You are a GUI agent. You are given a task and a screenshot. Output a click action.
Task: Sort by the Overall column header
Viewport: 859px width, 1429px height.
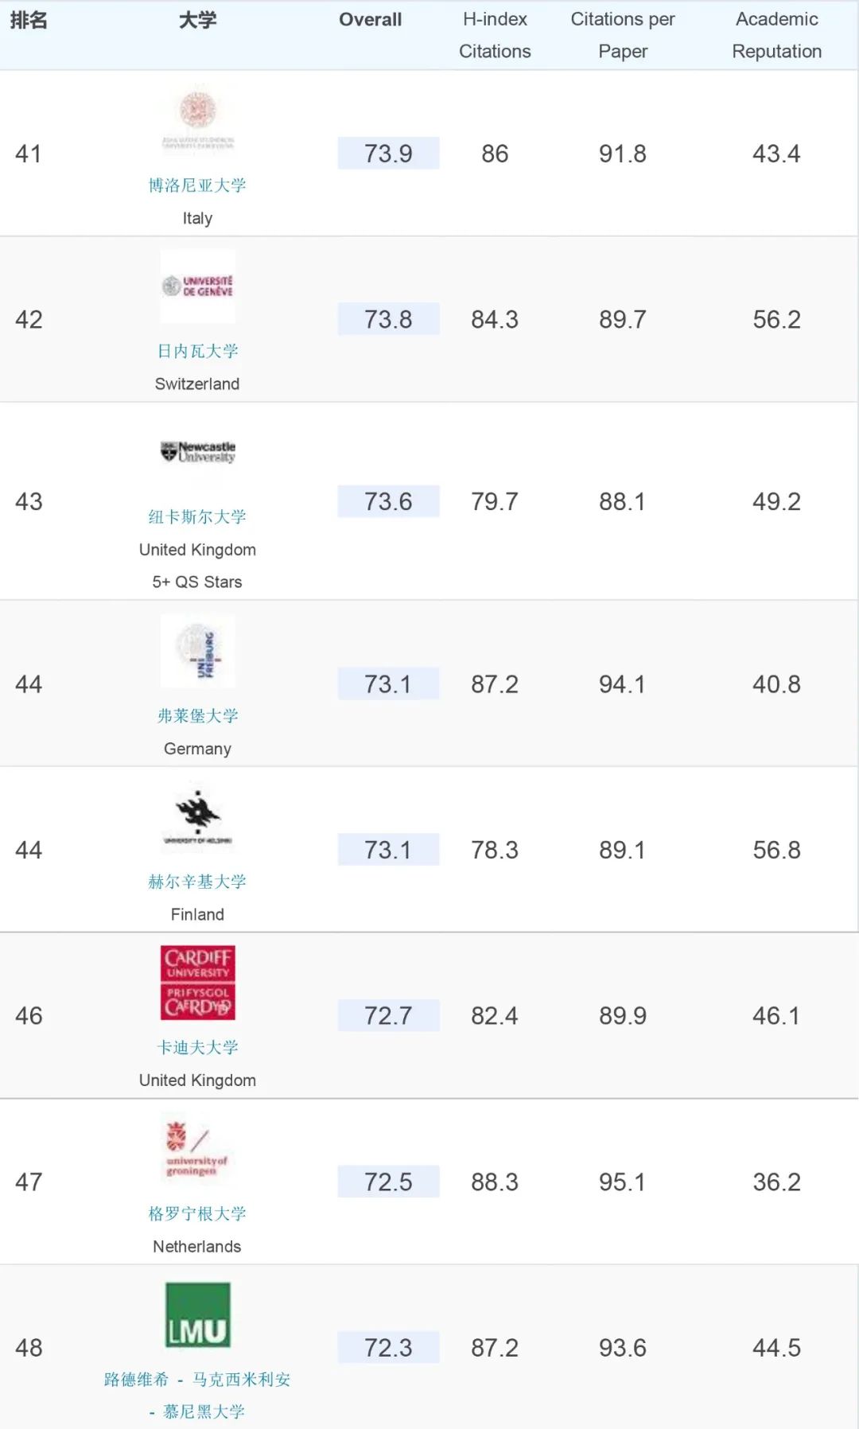pyautogui.click(x=370, y=20)
